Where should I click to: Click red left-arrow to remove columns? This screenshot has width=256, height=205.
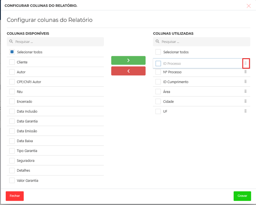tap(128, 71)
